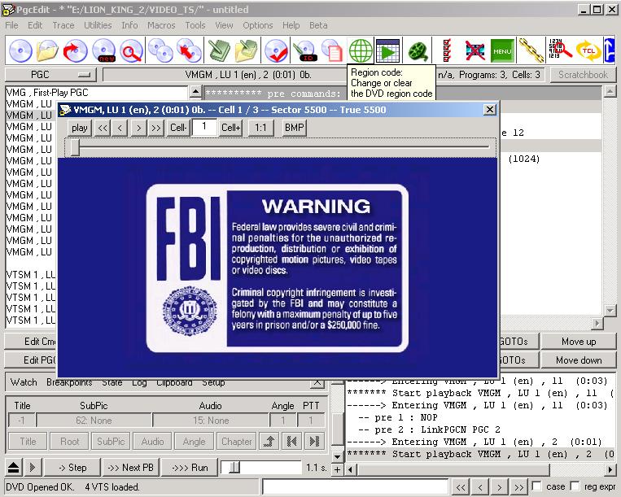This screenshot has width=621, height=497.
Task: Click the Cell- button in preview
Action: pyautogui.click(x=178, y=128)
